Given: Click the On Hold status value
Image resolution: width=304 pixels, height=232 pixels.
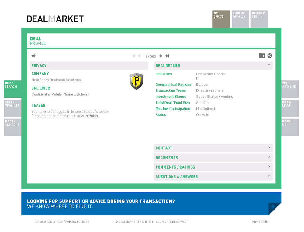Looking at the screenshot, I should (202, 115).
